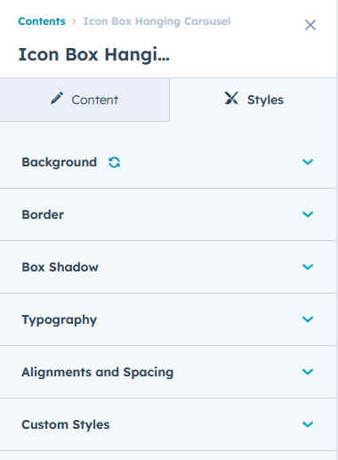338x460 pixels.
Task: Open the Typography section label
Action: [60, 320]
